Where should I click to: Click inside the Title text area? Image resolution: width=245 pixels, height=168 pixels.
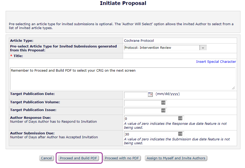pyautogui.click(x=122, y=78)
